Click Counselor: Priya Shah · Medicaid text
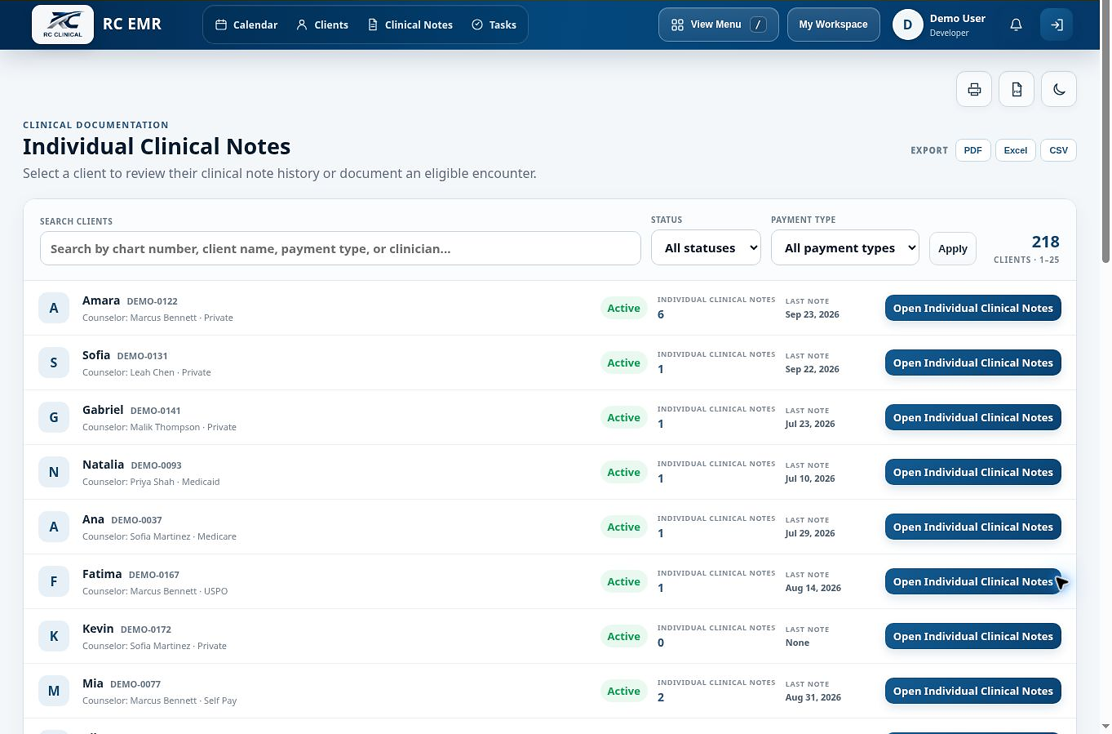This screenshot has height=734, width=1112. [151, 482]
